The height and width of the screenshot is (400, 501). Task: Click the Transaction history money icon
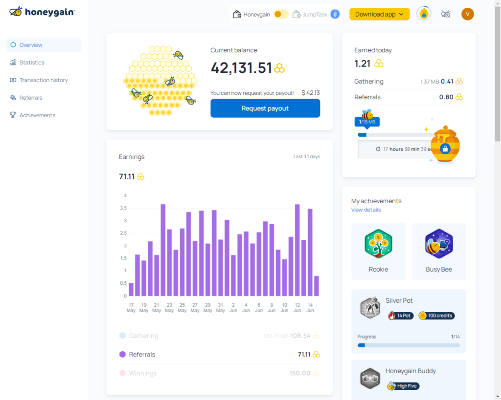pyautogui.click(x=13, y=80)
